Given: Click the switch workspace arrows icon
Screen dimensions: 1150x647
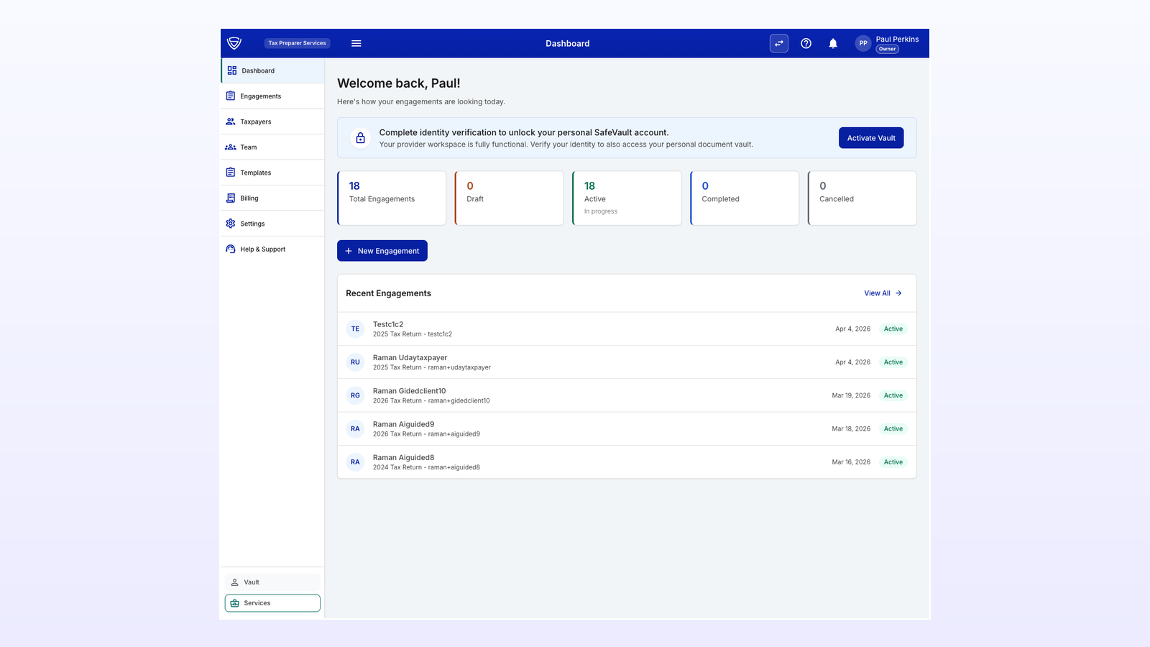Looking at the screenshot, I should coord(779,43).
